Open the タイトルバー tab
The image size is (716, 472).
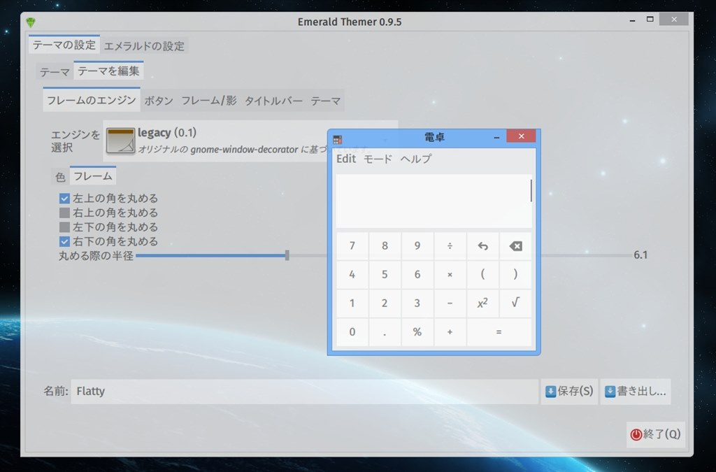pyautogui.click(x=273, y=101)
